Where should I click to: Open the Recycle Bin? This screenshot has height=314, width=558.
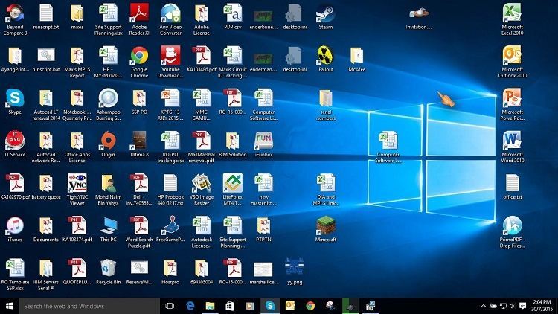[x=108, y=269]
